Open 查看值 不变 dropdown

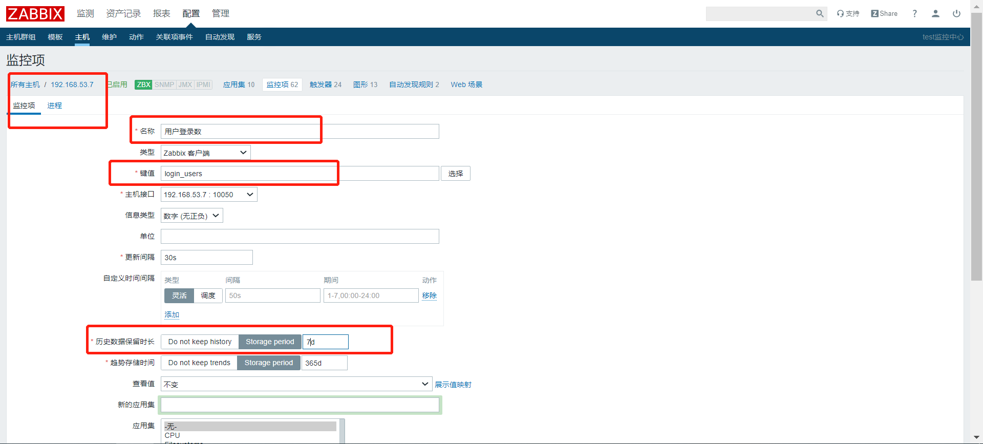296,384
